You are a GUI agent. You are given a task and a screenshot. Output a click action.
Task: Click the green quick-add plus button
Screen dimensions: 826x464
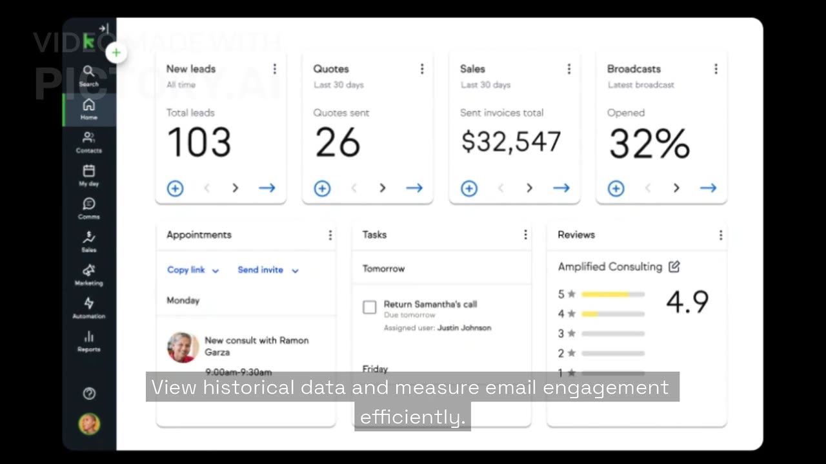(x=116, y=53)
